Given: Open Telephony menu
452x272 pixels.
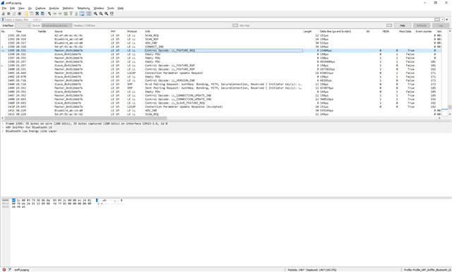Looking at the screenshot, I should tap(83, 8).
